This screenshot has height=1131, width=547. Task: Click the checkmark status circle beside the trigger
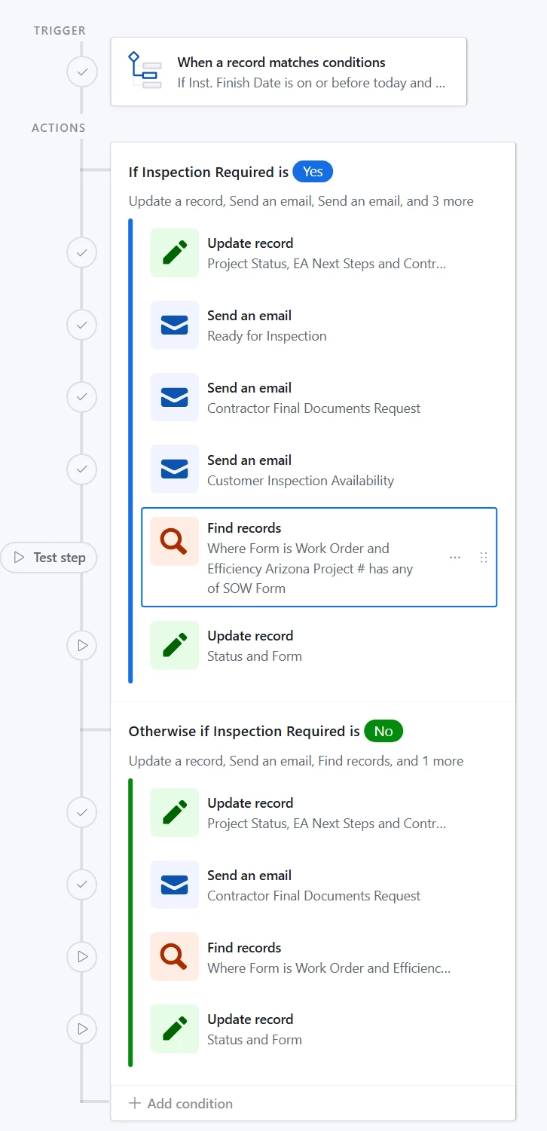[x=82, y=73]
